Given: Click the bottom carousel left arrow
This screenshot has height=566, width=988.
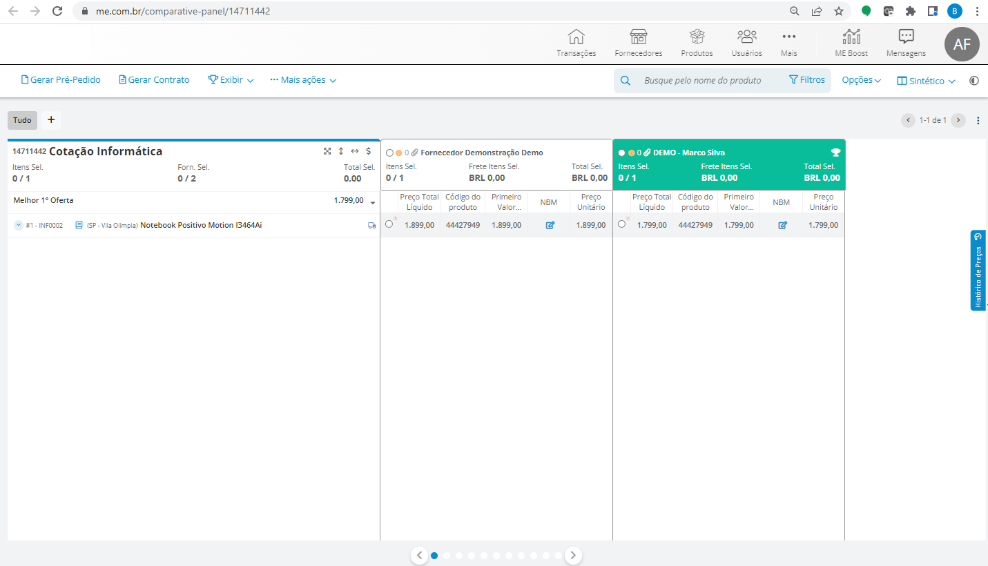Looking at the screenshot, I should [x=419, y=555].
